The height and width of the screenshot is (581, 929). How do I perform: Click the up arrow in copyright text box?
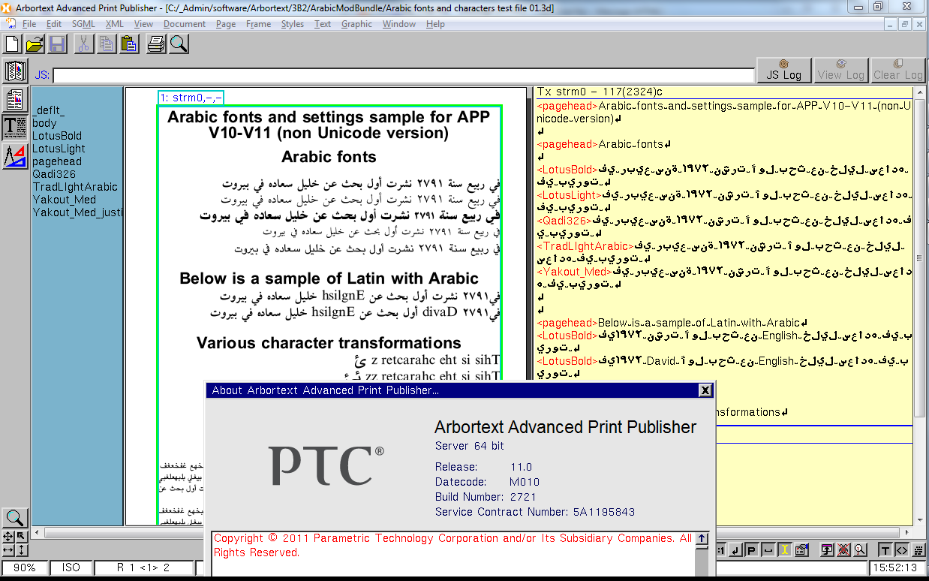702,538
